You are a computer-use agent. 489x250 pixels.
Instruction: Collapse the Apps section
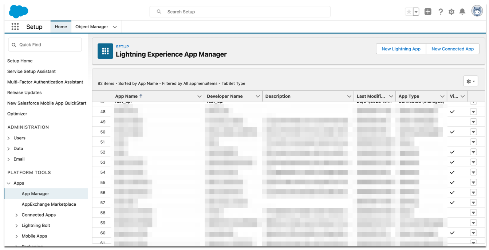click(9, 183)
